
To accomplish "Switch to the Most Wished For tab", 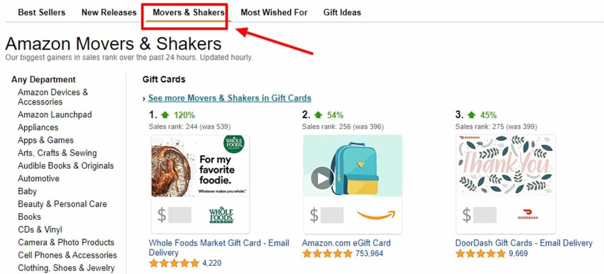I will (x=273, y=12).
